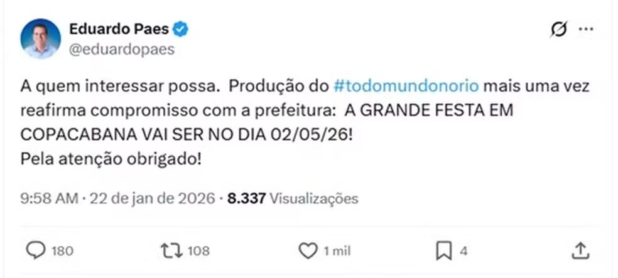Click the reply speech bubble icon

pos(37,251)
